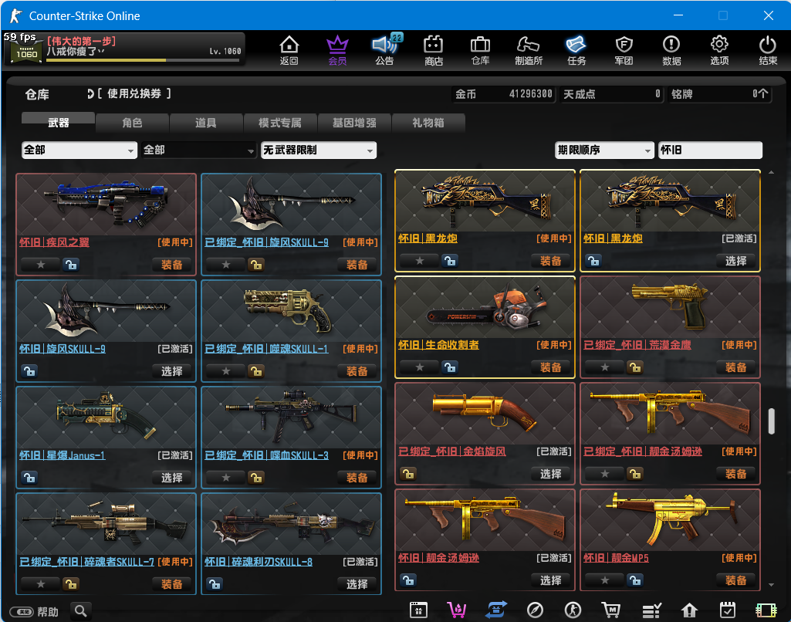
Task: Open the cart icon marked with M
Action: (x=611, y=610)
